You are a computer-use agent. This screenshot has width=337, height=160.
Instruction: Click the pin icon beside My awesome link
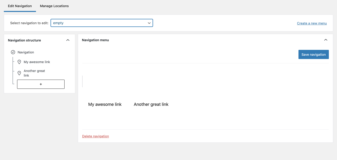(20, 62)
